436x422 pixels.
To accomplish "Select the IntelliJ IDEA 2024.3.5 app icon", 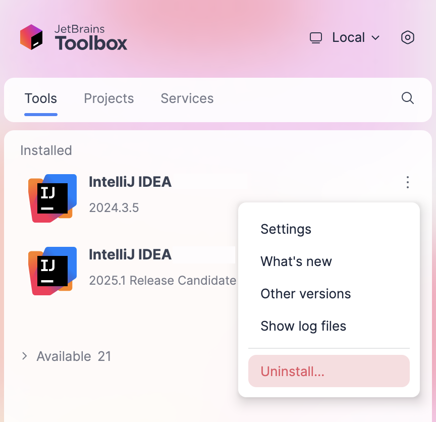I will point(52,198).
